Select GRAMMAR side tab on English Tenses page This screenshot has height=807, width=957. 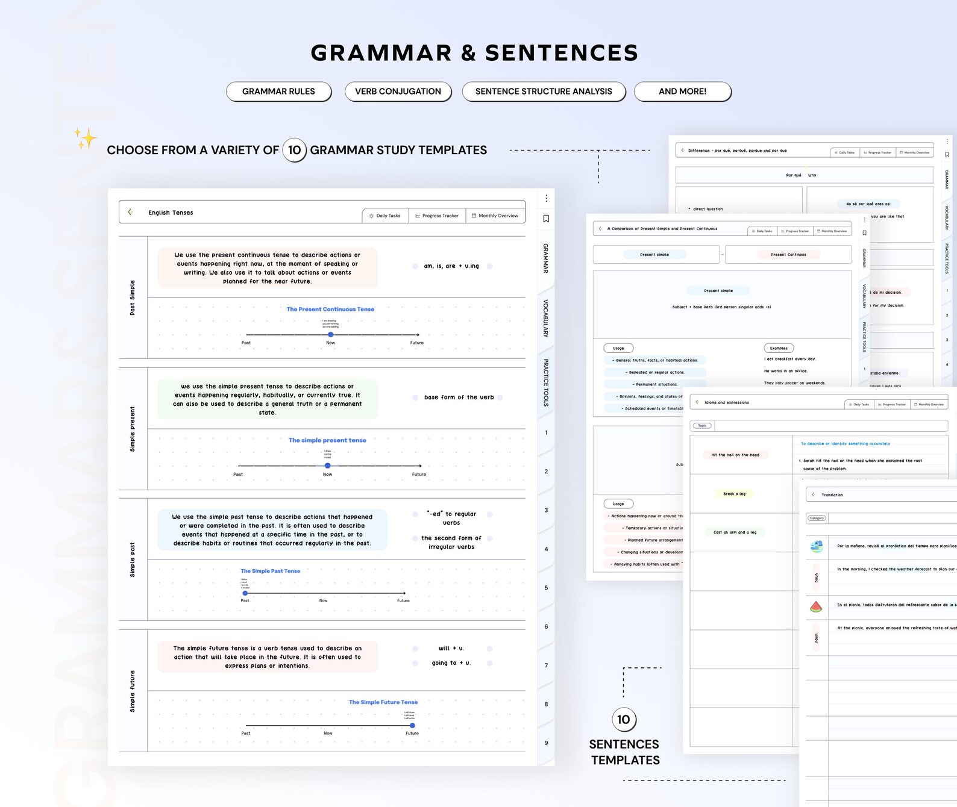click(546, 258)
